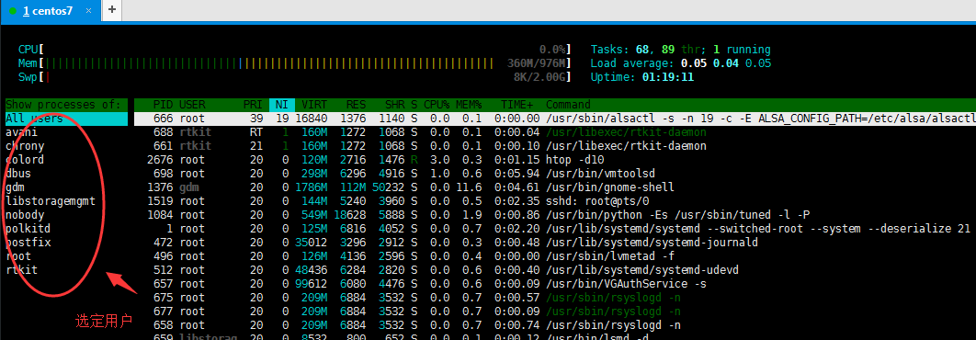The width and height of the screenshot is (976, 340).
Task: Sort by the VIRT column header
Action: click(314, 105)
